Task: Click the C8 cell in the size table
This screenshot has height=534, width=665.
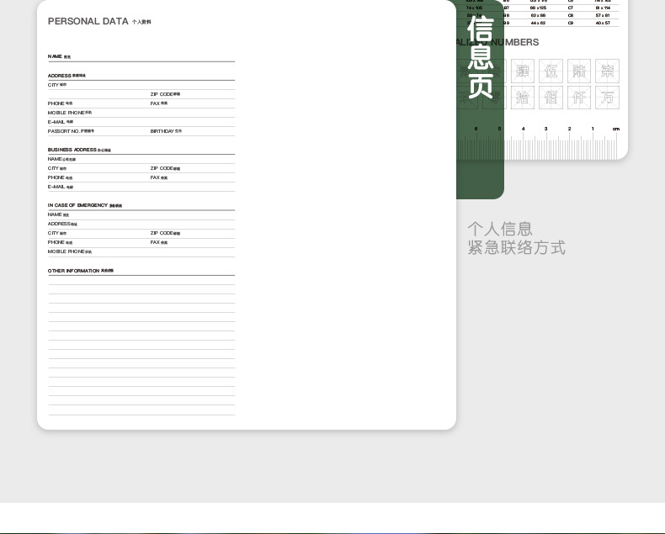Action: 571,16
